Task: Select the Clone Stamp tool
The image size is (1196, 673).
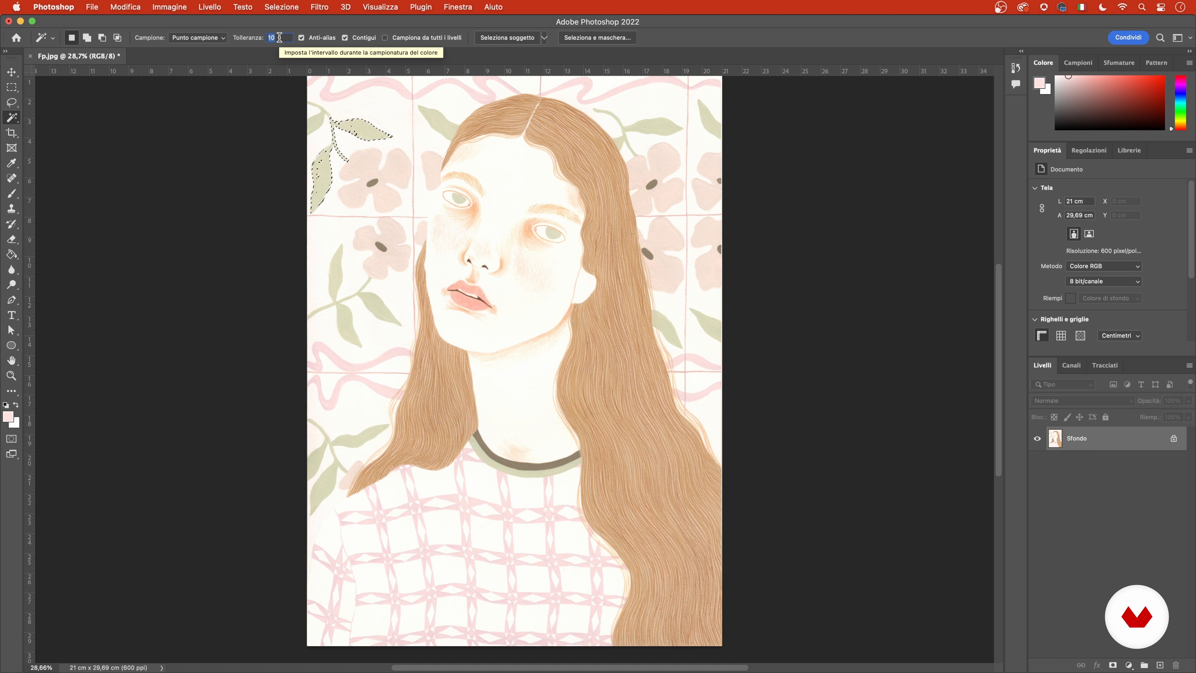Action: 12,208
